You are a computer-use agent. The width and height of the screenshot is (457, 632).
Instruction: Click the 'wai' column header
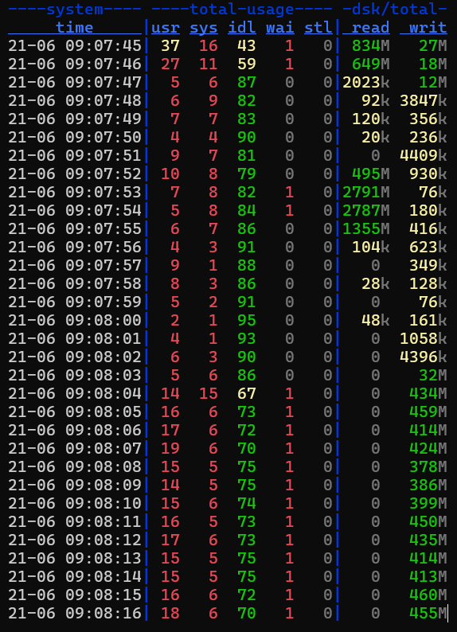[x=280, y=27]
